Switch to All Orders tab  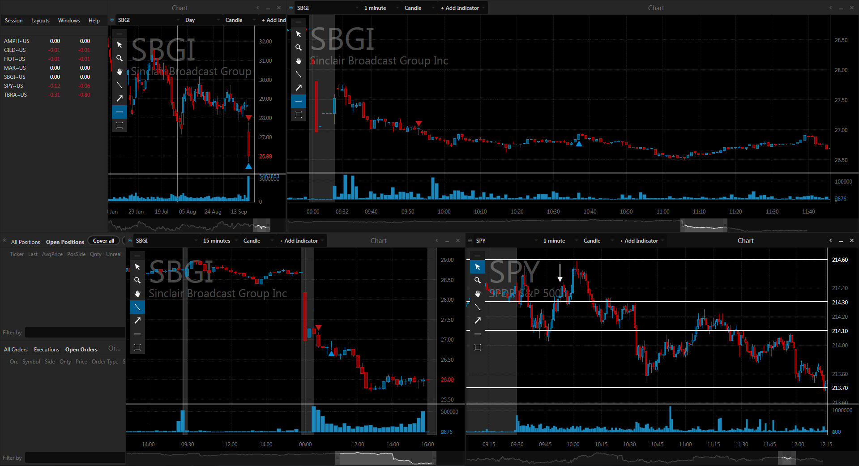[x=16, y=350]
